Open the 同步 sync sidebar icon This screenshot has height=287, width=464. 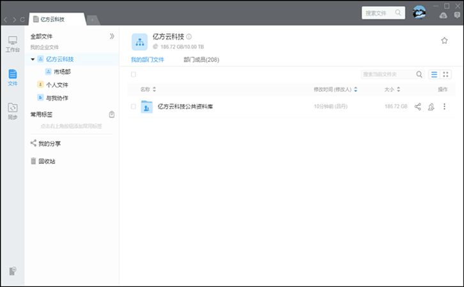[12, 111]
